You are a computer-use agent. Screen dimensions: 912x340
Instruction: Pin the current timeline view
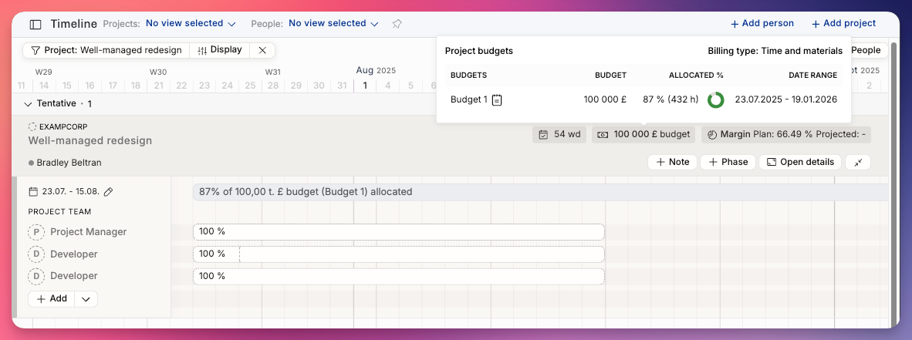(397, 24)
